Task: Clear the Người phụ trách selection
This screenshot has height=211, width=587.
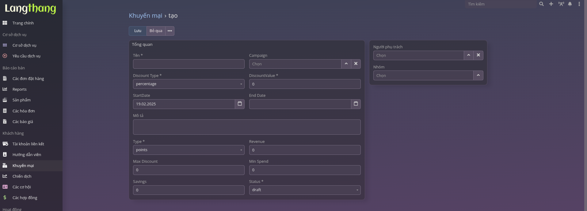Action: [x=478, y=55]
